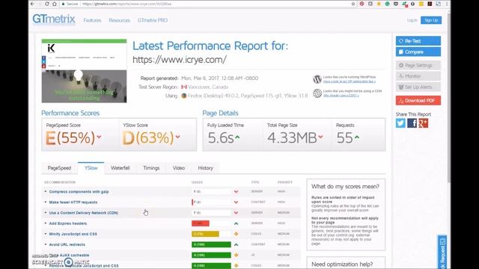Click Fully Loaded Time 5.6s value
The image size is (479, 269).
point(221,137)
